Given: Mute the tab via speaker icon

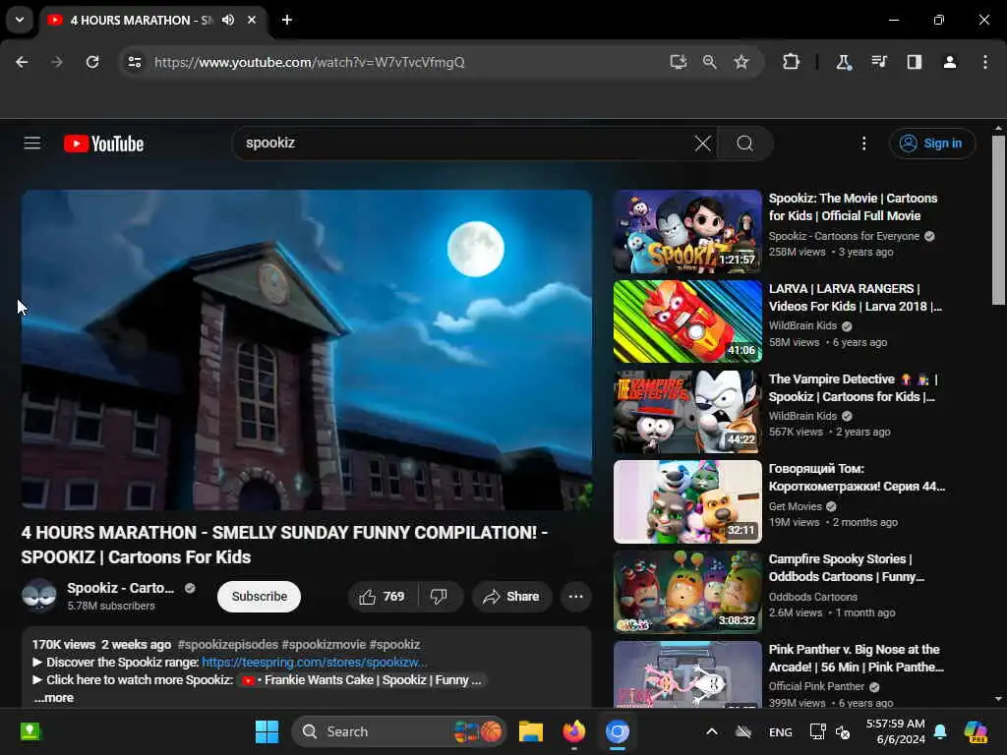Looking at the screenshot, I should [228, 20].
